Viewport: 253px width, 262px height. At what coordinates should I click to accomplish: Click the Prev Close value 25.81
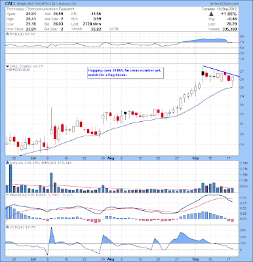31,29
